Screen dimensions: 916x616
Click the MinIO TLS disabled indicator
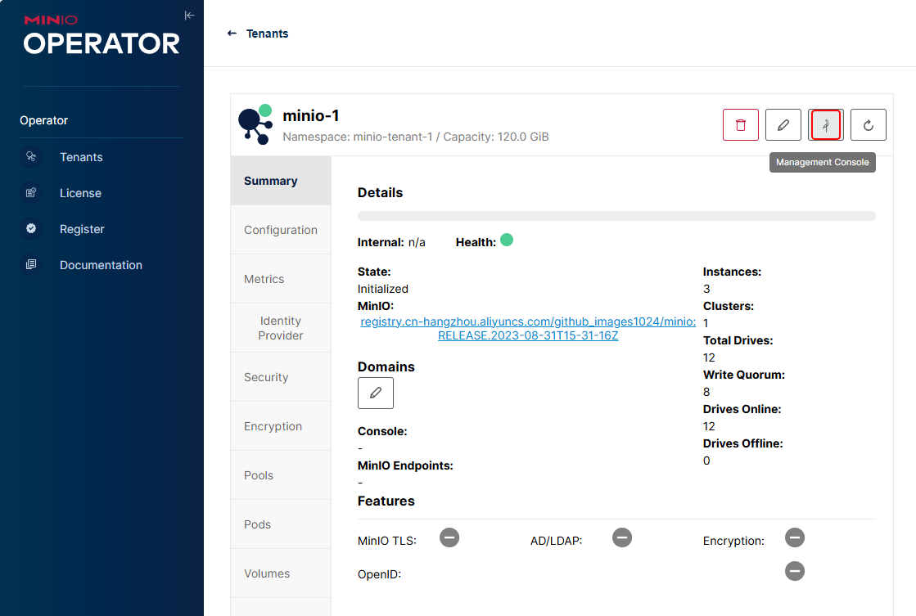pyautogui.click(x=449, y=537)
